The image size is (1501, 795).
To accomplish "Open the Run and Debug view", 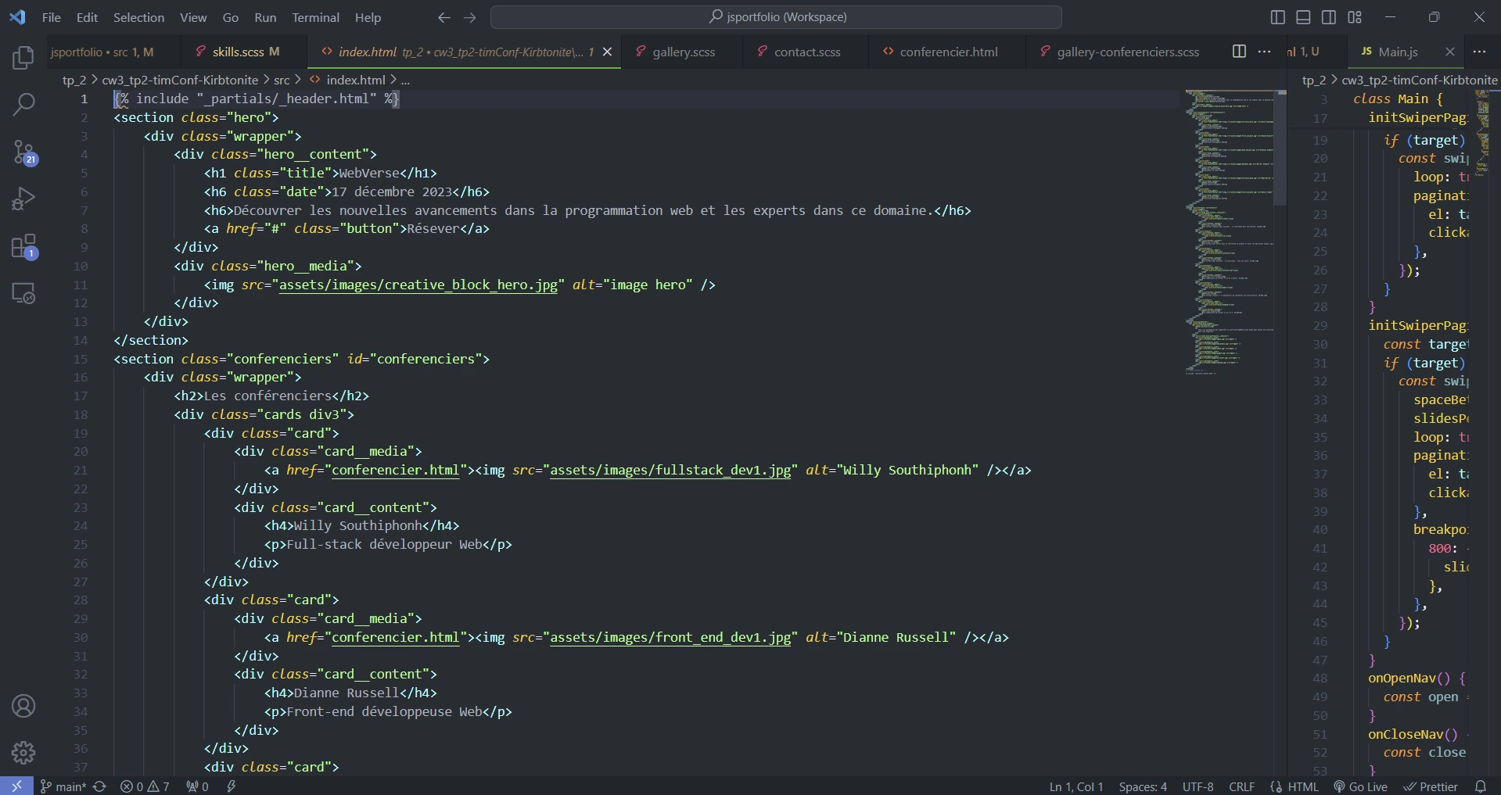I will point(23,199).
